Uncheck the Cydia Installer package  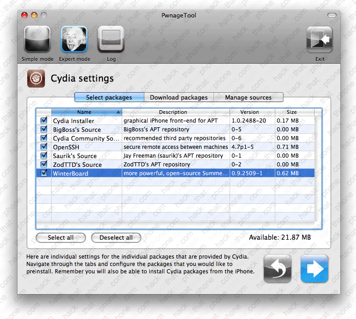click(44, 121)
